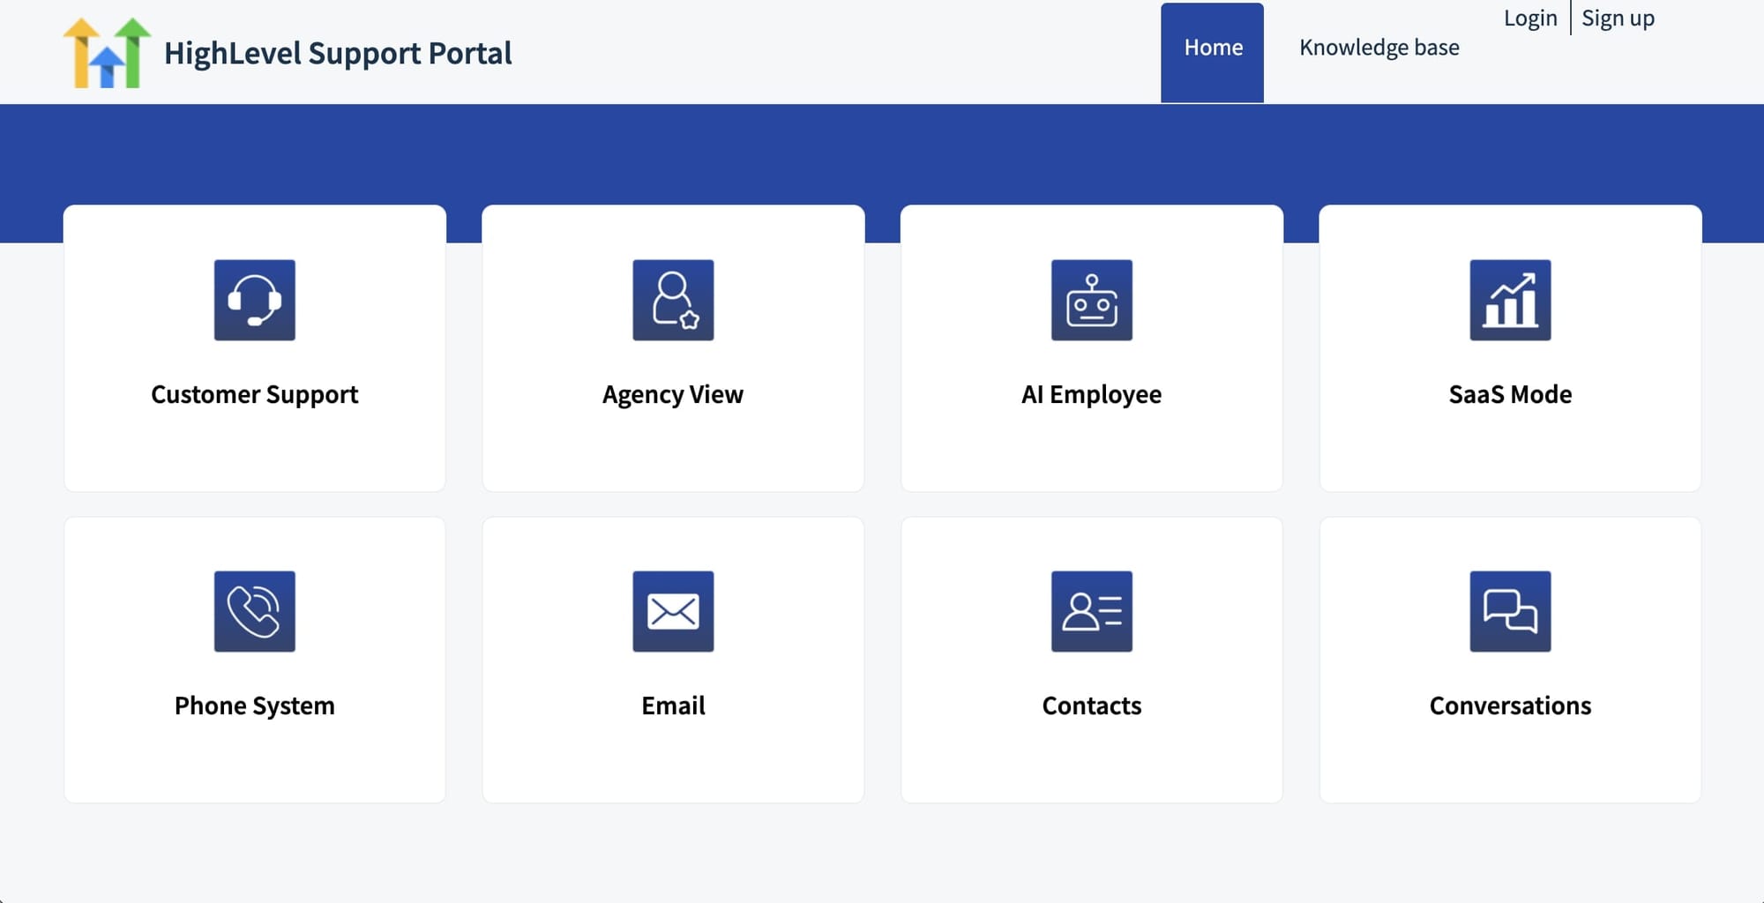The image size is (1764, 903).
Task: Click the HighLevel Support Portal title
Action: pos(339,53)
